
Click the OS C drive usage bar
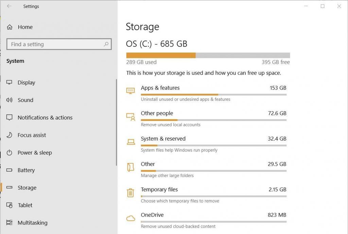coord(208,55)
